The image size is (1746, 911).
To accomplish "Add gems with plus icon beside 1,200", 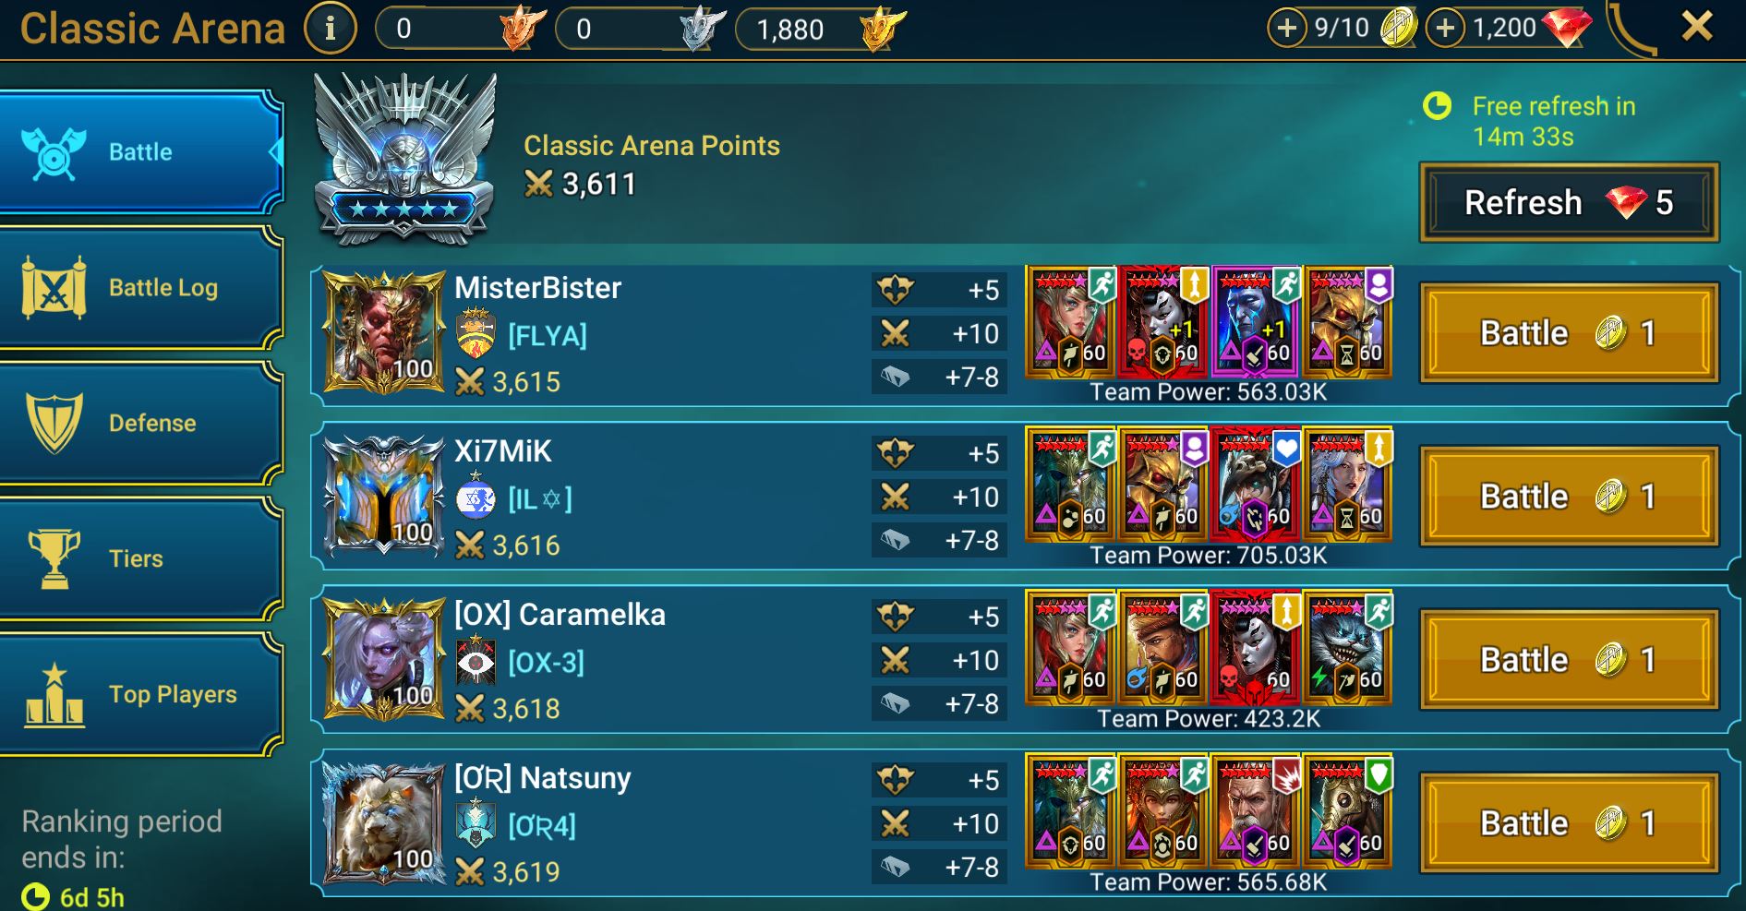I will tap(1445, 29).
